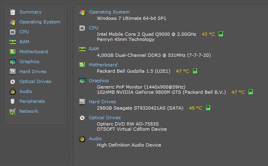Follow the Motherboard heading link in main panel
The height and width of the screenshot is (166, 268).
point(103,65)
